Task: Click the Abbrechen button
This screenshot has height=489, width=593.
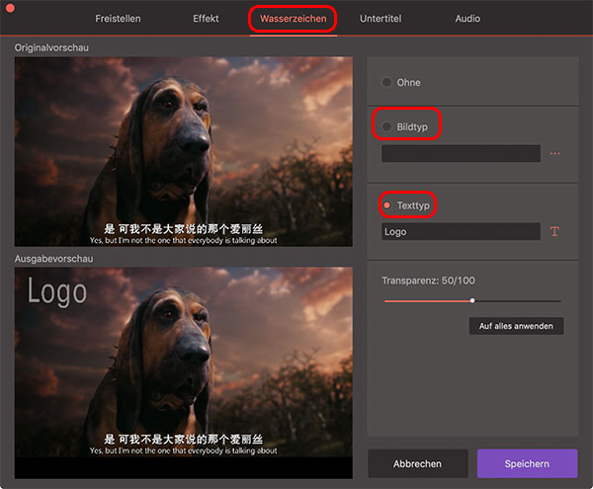Action: [x=418, y=463]
